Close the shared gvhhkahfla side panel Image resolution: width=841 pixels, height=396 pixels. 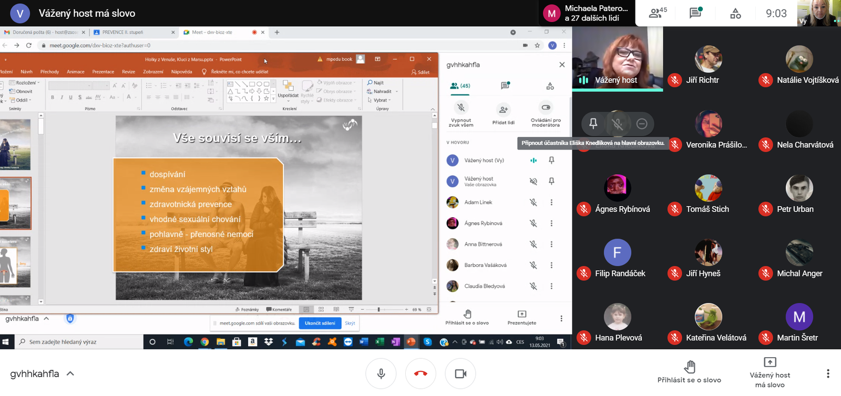pyautogui.click(x=562, y=65)
